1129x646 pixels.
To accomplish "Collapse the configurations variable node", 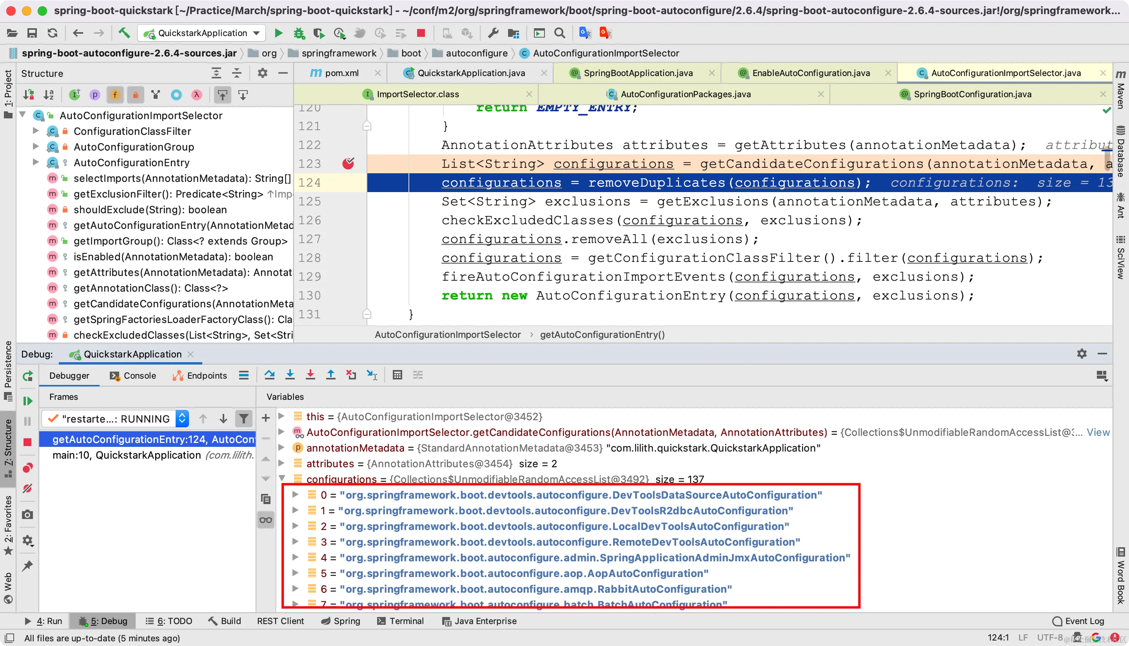I will (282, 479).
